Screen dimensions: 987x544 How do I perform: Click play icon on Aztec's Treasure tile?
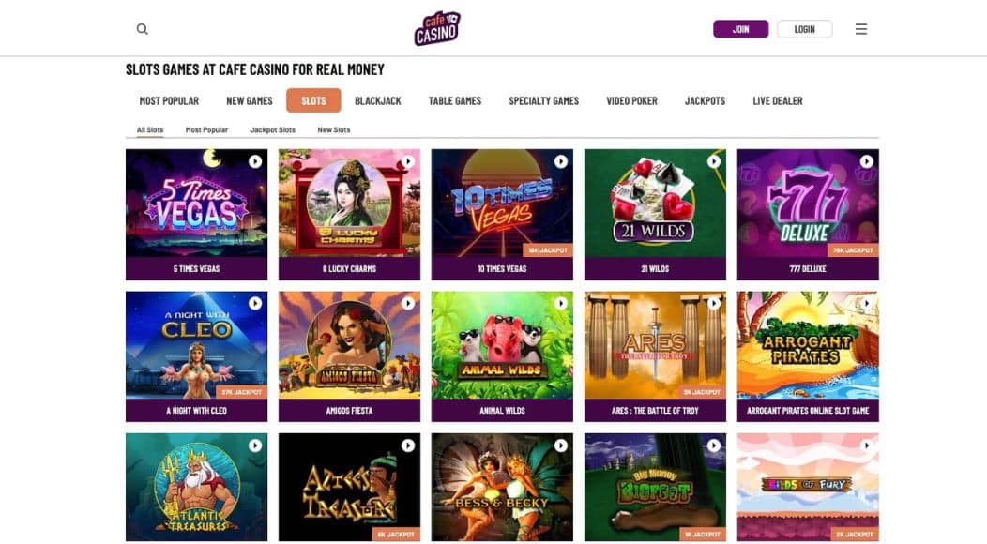pyautogui.click(x=408, y=446)
